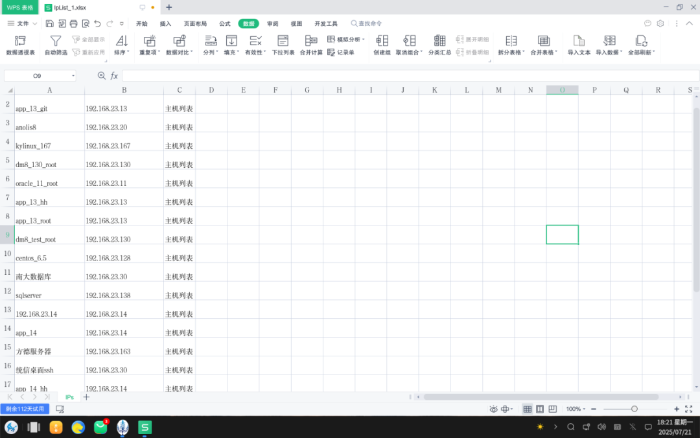
Task: Click the 导入文本 import text icon
Action: click(x=579, y=41)
